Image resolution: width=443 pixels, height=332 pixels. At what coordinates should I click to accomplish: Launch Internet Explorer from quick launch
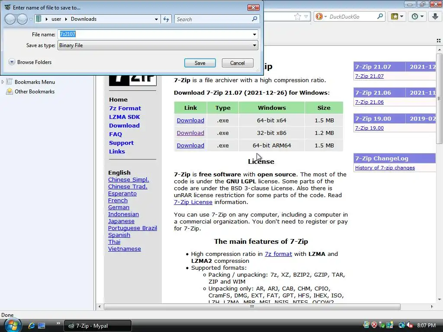[31, 326]
